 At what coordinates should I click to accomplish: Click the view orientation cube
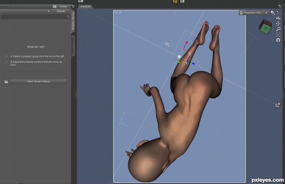[265, 27]
